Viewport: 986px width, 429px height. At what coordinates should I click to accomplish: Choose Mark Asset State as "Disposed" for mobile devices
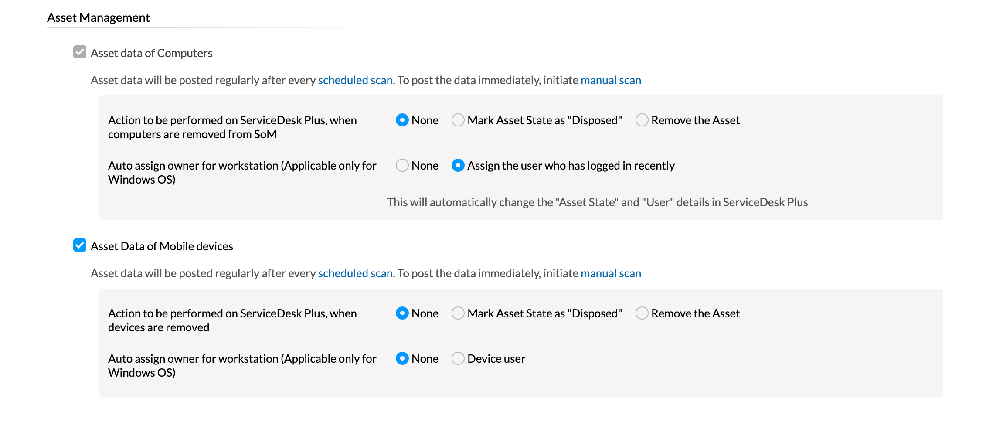[x=458, y=313]
